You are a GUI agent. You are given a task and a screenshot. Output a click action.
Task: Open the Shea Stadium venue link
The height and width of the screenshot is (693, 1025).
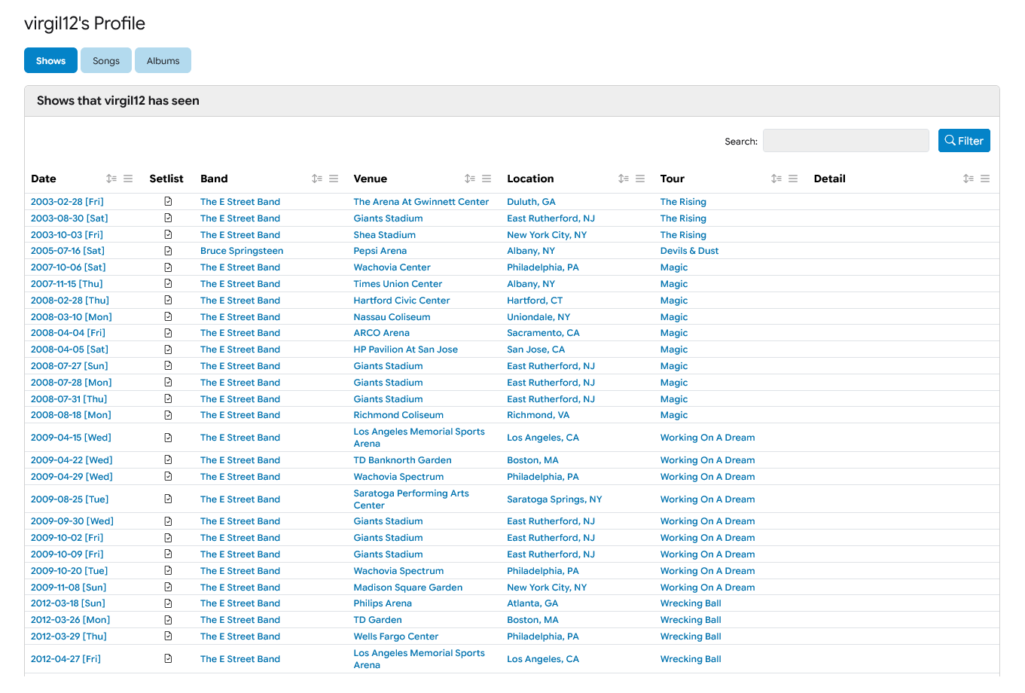(384, 235)
